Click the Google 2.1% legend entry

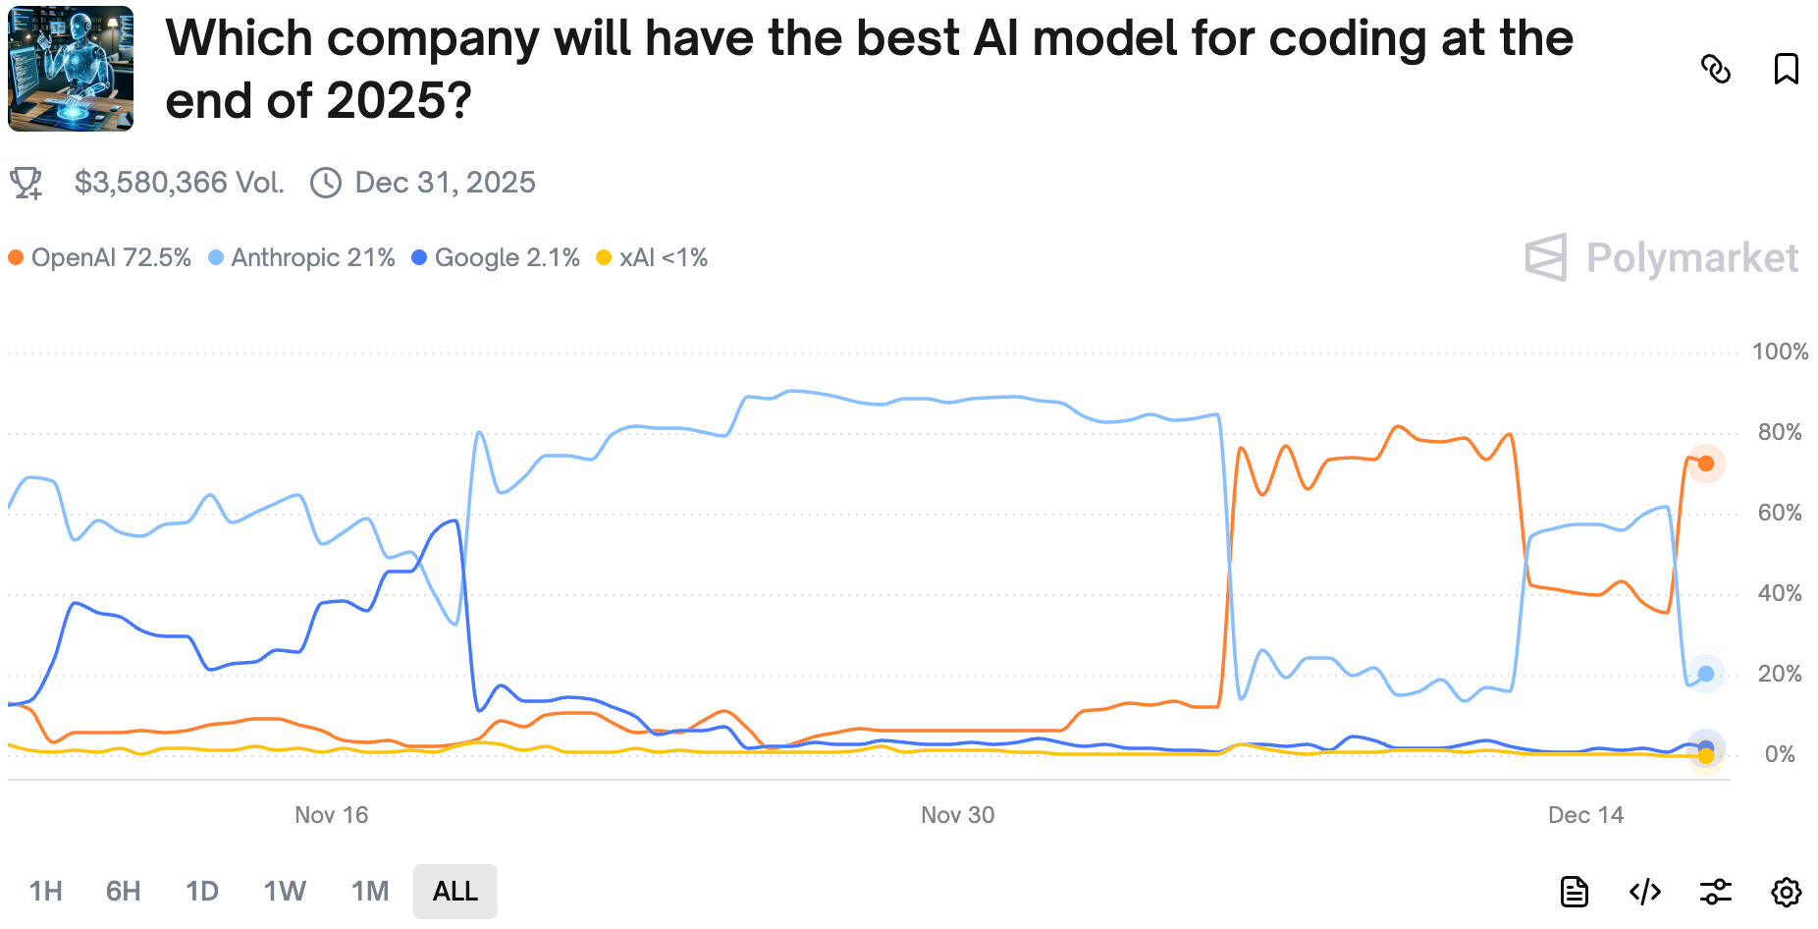(x=497, y=258)
